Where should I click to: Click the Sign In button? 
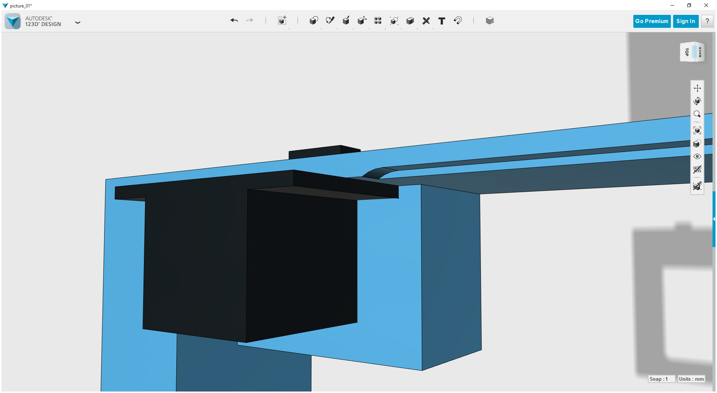pyautogui.click(x=685, y=21)
